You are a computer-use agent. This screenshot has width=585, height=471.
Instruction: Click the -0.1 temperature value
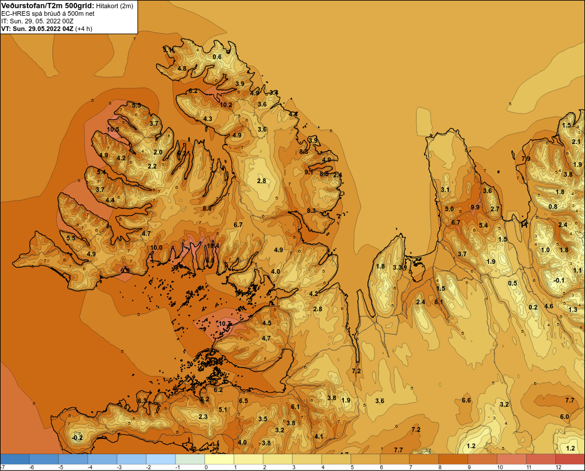click(559, 280)
